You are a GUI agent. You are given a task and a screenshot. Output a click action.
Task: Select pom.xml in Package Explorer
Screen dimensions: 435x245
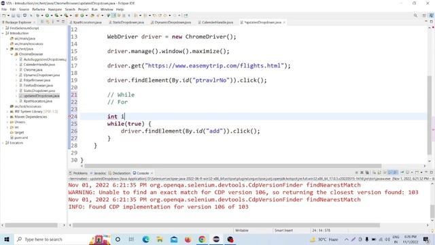(x=21, y=137)
